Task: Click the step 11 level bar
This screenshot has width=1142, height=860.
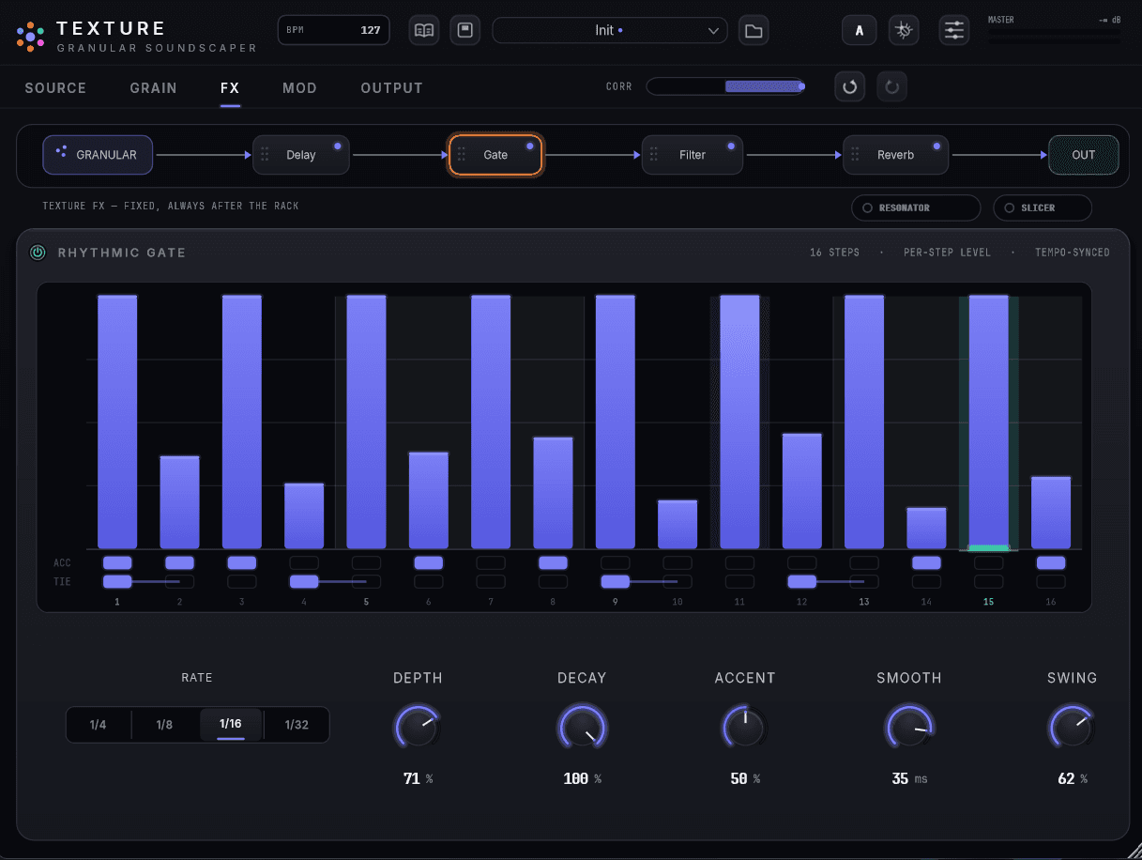Action: (x=739, y=422)
